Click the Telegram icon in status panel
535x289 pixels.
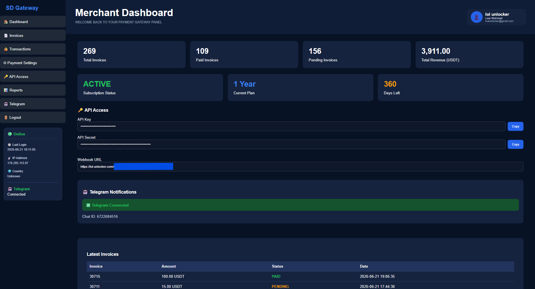click(x=10, y=189)
